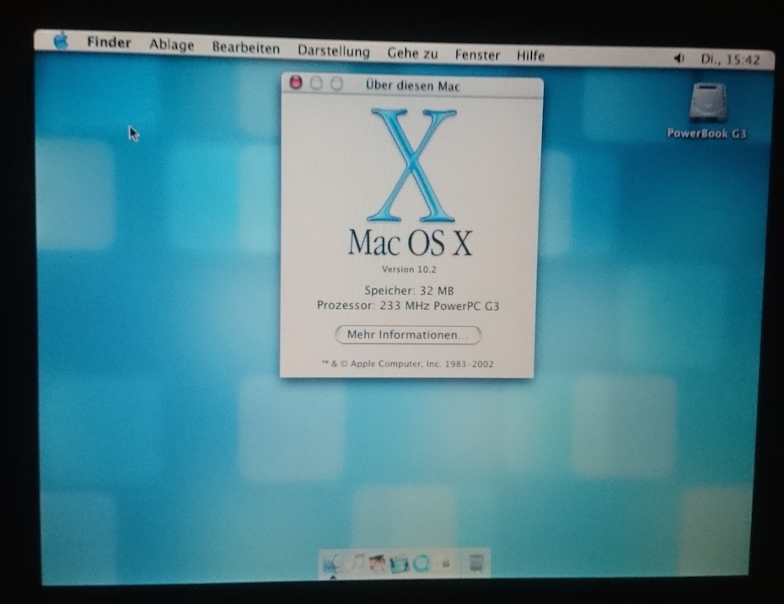Select the PowerBook G3 hard drive icon
This screenshot has height=604, width=784.
(x=707, y=103)
